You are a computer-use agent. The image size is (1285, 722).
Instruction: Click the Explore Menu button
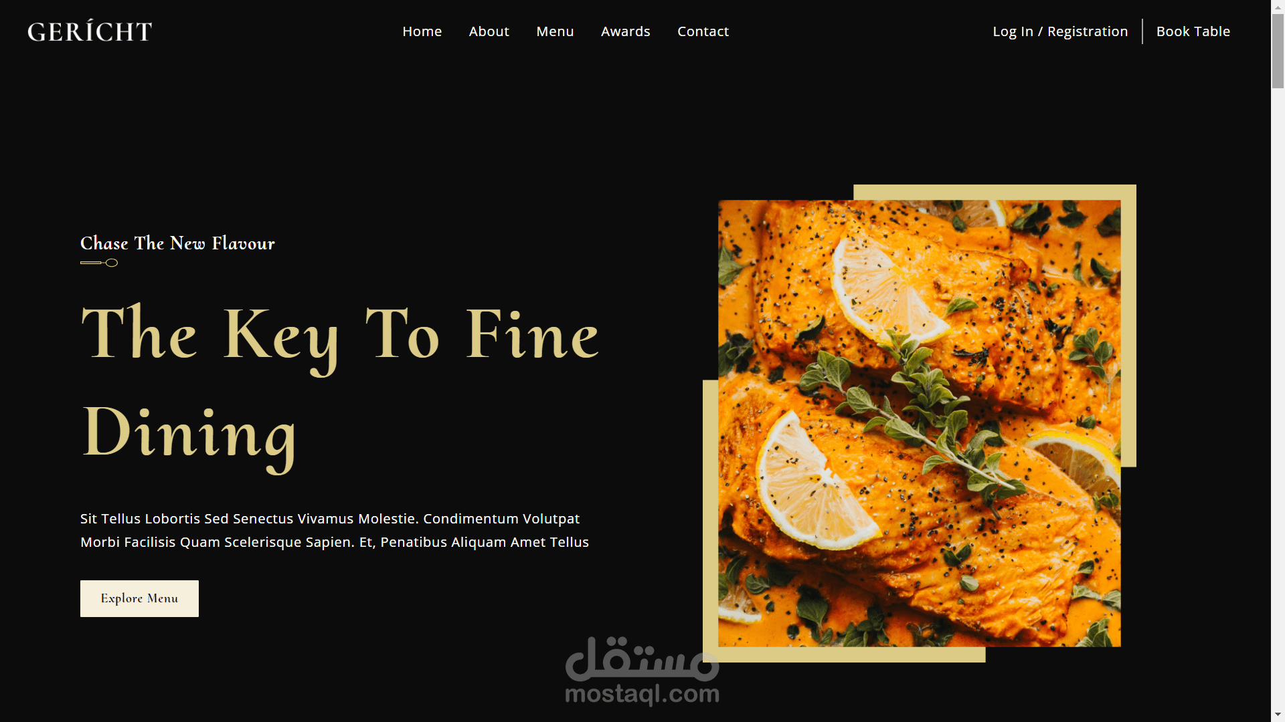click(139, 598)
